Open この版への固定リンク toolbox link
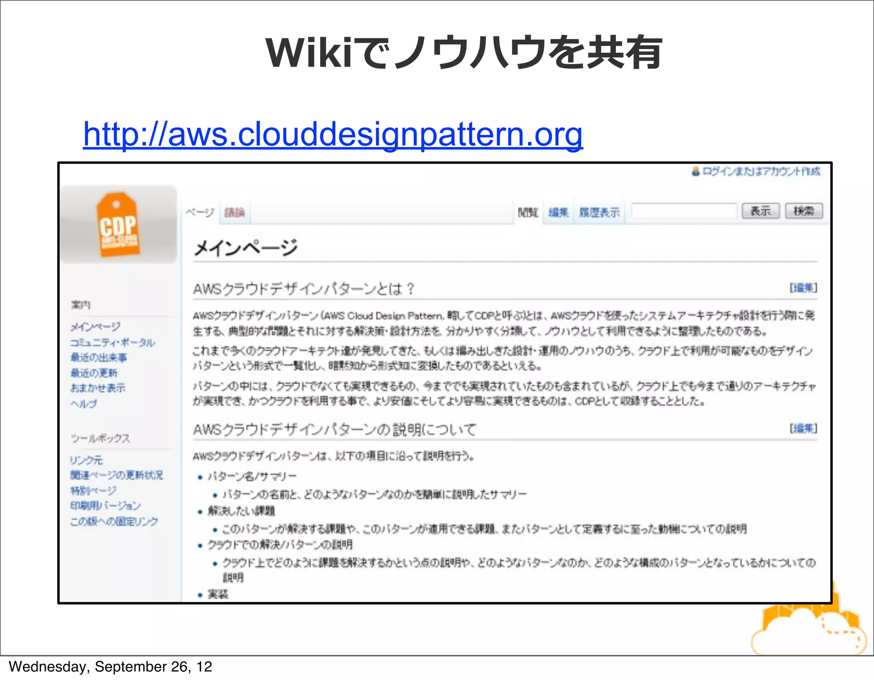The image size is (874, 680). (x=114, y=521)
